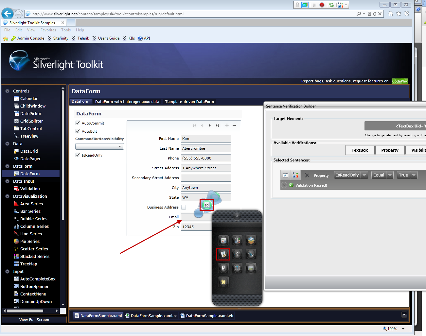The image size is (426, 336).
Task: Click the lightning quick-steps icon in the popup menu
Action: click(x=237, y=254)
